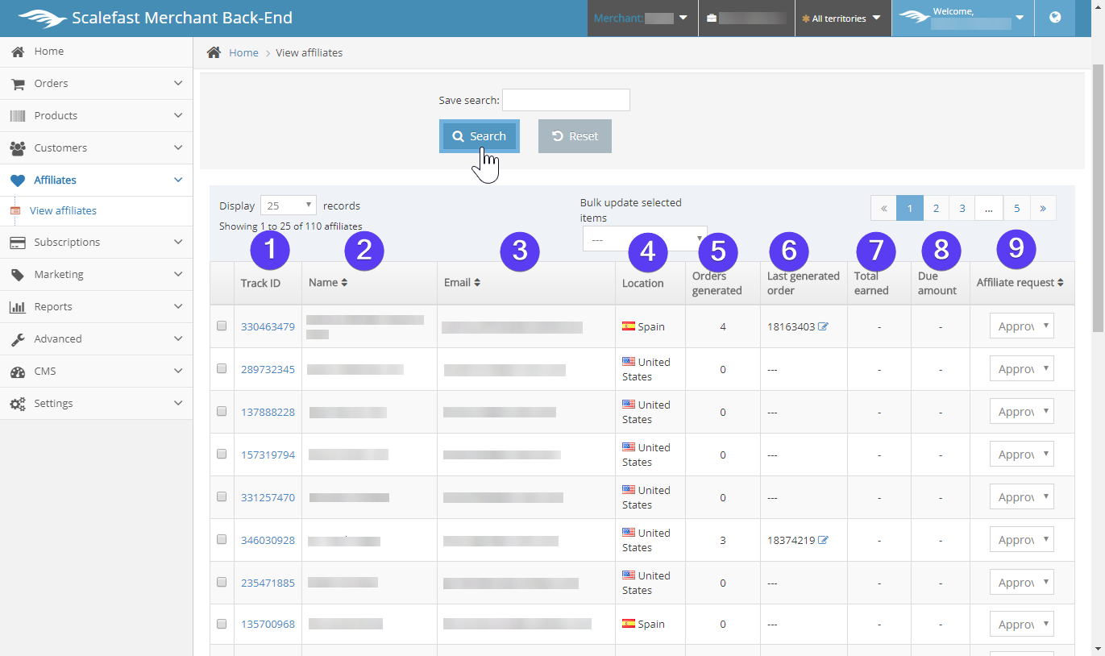Open edit icon beside order 18163403
This screenshot has width=1105, height=656.
coord(823,327)
